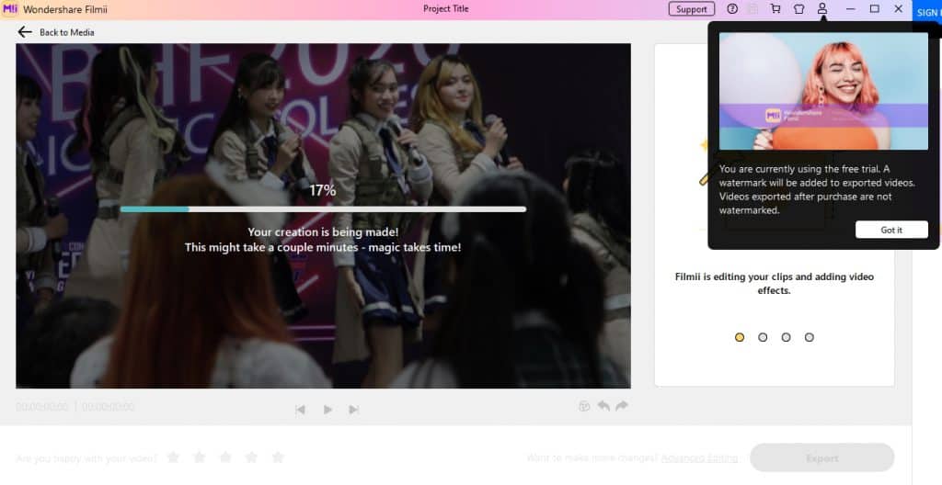Screen dimensions: 942x485
Task: Click the Support button
Action: click(x=692, y=9)
